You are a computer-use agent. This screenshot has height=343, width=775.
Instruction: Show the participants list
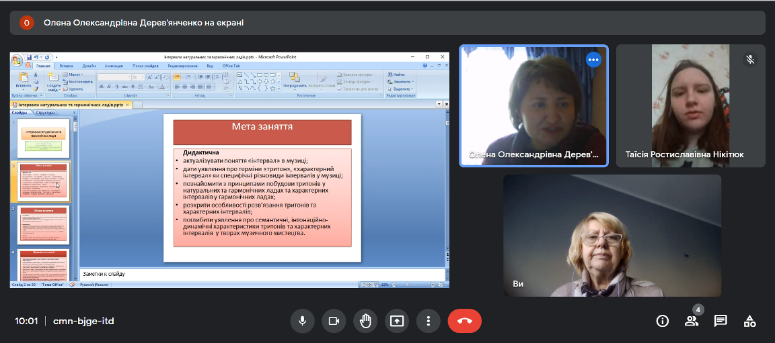pos(692,322)
